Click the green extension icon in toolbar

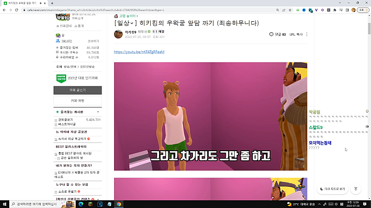pyautogui.click(x=298, y=10)
